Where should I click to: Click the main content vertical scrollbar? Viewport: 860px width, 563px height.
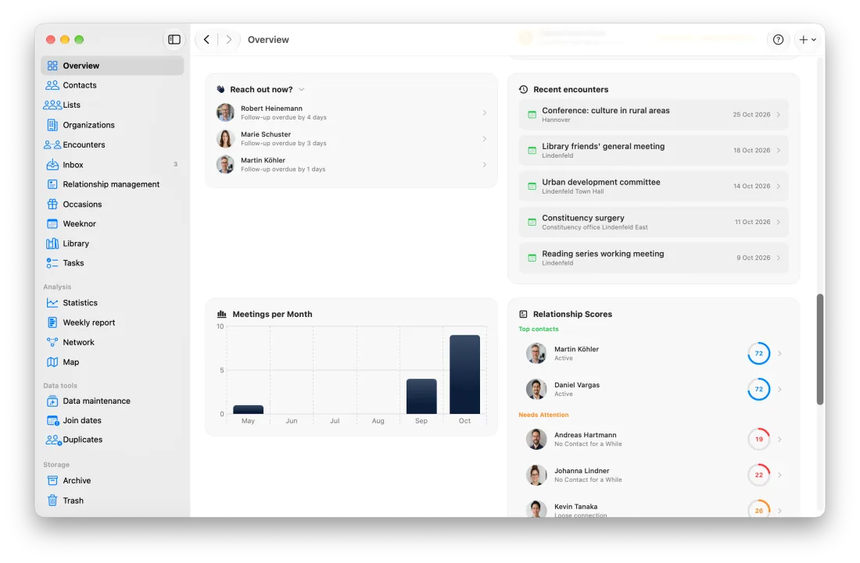coord(820,349)
